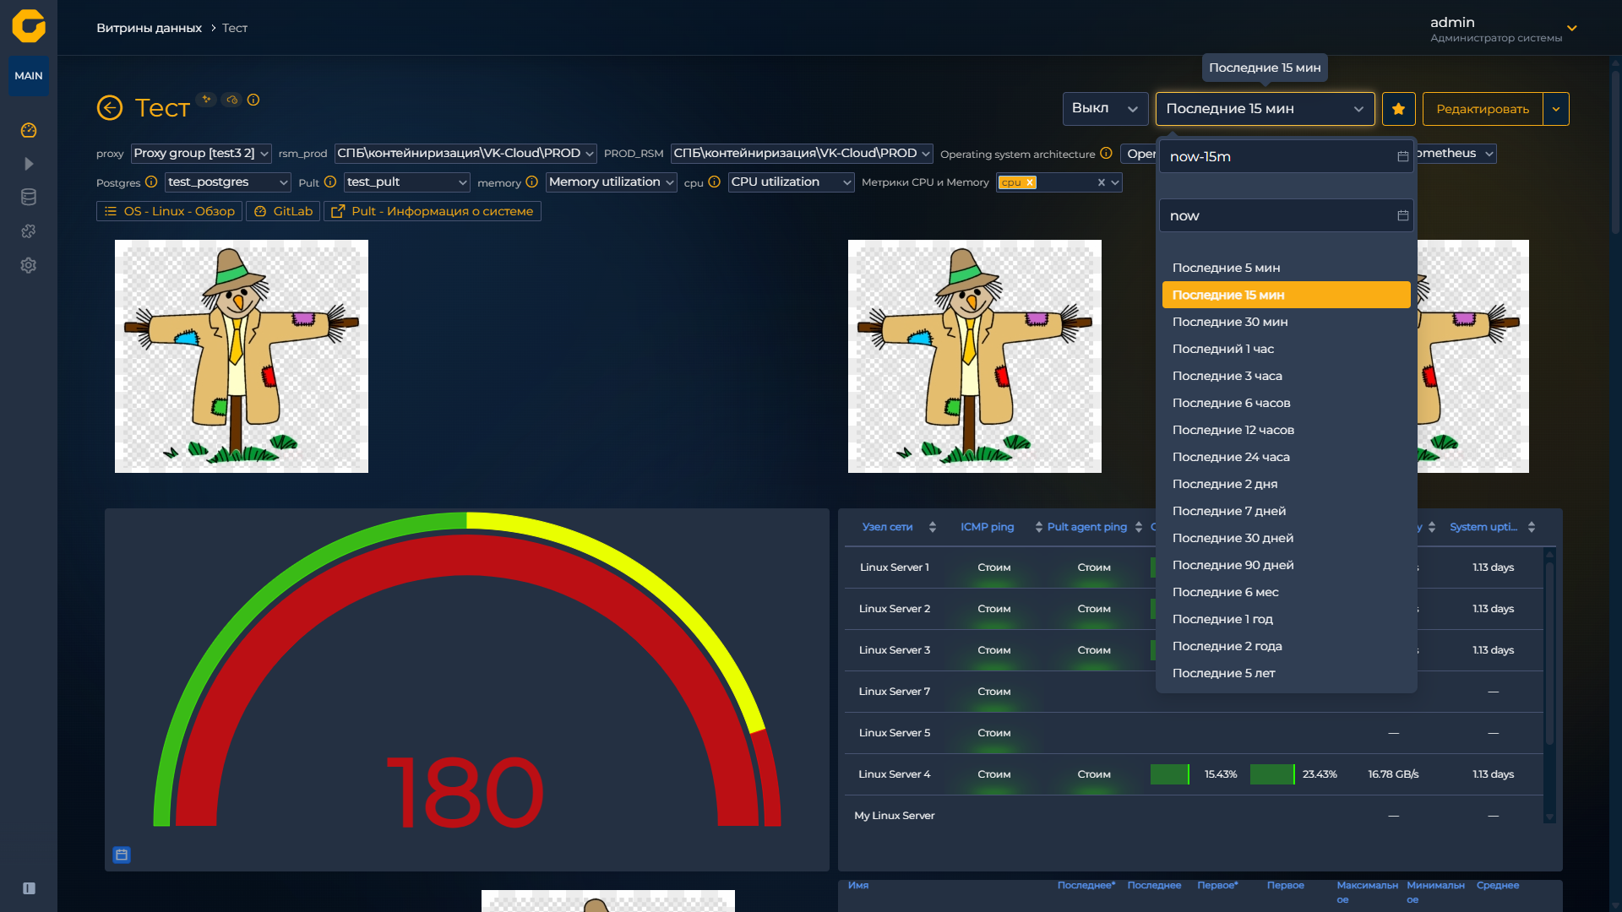Image resolution: width=1622 pixels, height=912 pixels.
Task: Select the Linux Server 1 row name
Action: pyautogui.click(x=895, y=567)
